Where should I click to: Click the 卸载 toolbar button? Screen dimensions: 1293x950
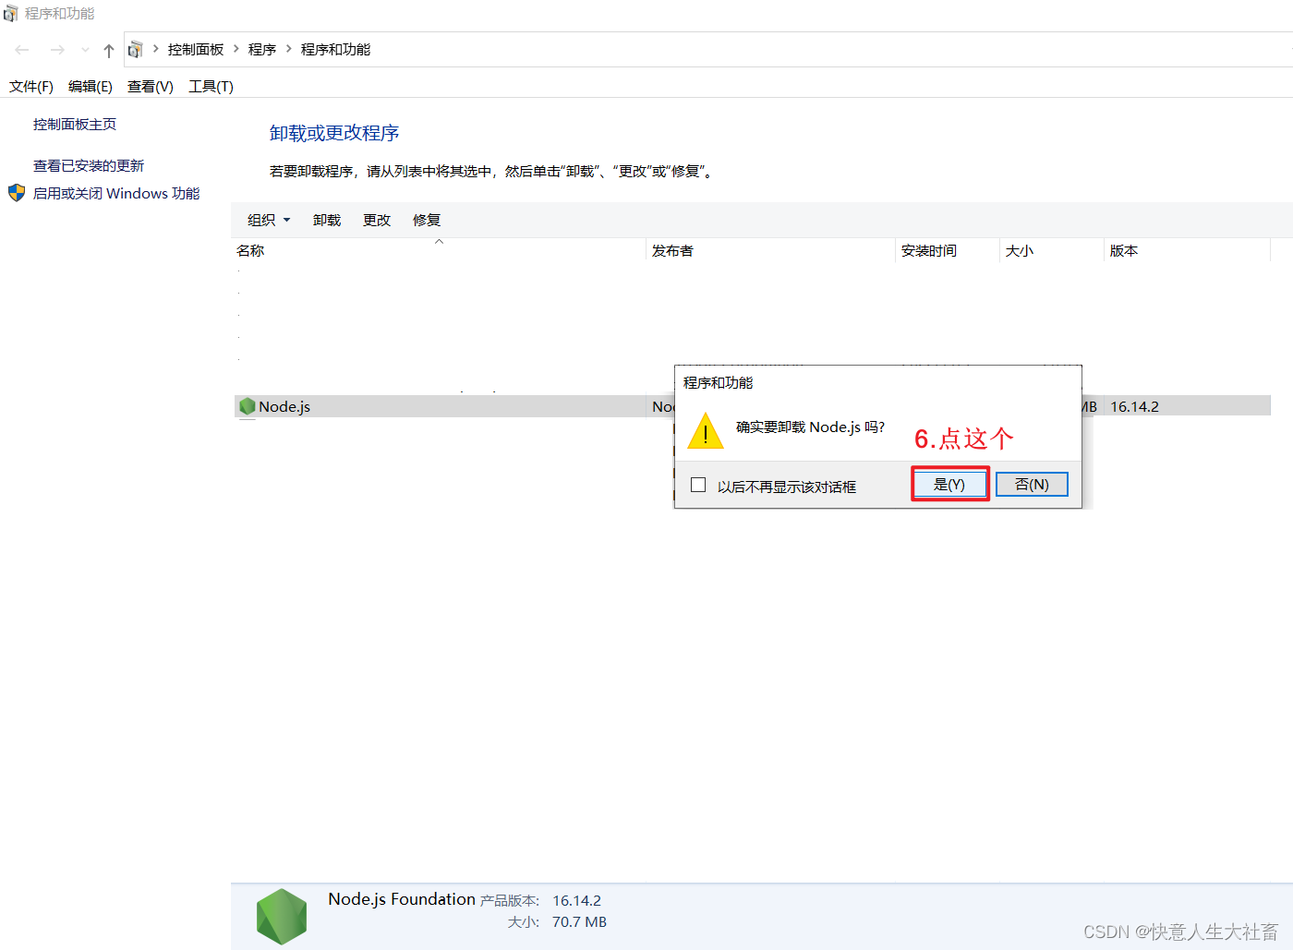point(327,220)
